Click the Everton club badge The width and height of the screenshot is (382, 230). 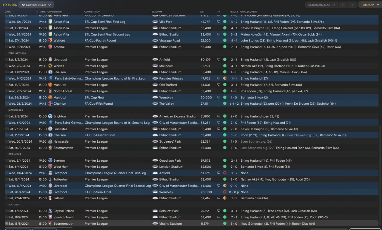coord(50,160)
